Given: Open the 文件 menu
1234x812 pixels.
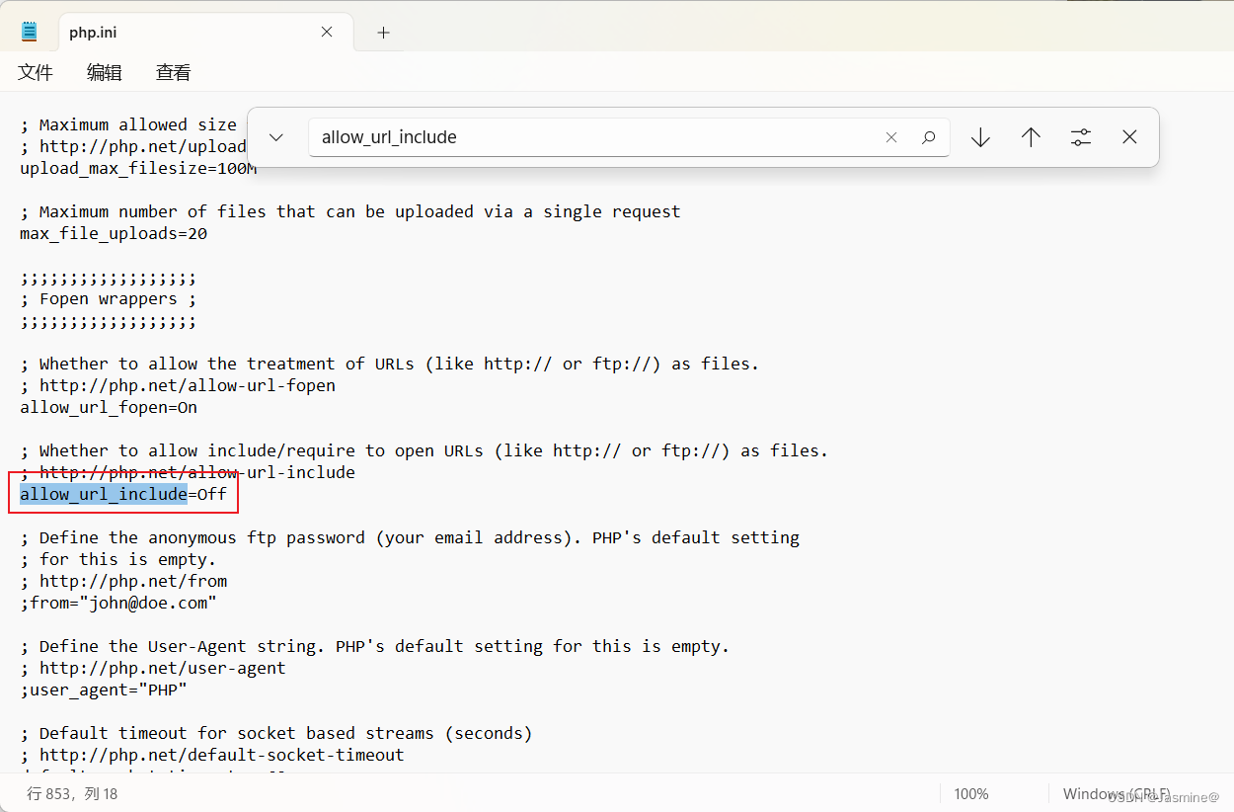Looking at the screenshot, I should click(36, 72).
